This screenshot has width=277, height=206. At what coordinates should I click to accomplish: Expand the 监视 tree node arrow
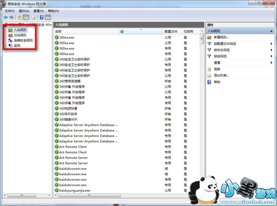6,46
